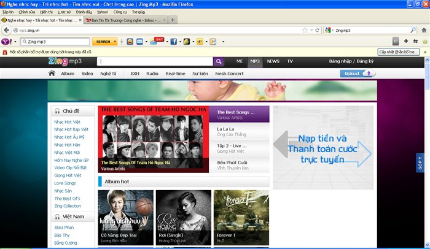Click the headphone icon beside Chủ đề
The width and height of the screenshot is (430, 249).
(x=57, y=111)
